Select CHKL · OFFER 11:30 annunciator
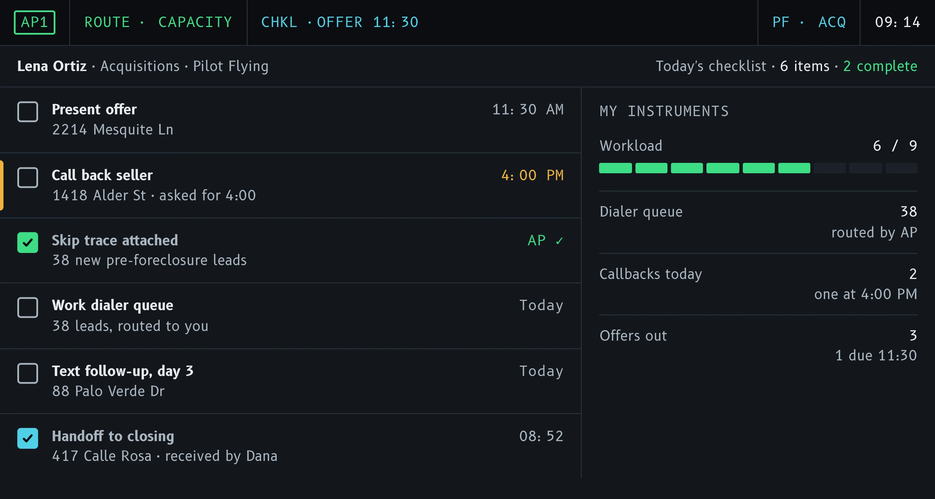The width and height of the screenshot is (935, 499). coord(340,22)
